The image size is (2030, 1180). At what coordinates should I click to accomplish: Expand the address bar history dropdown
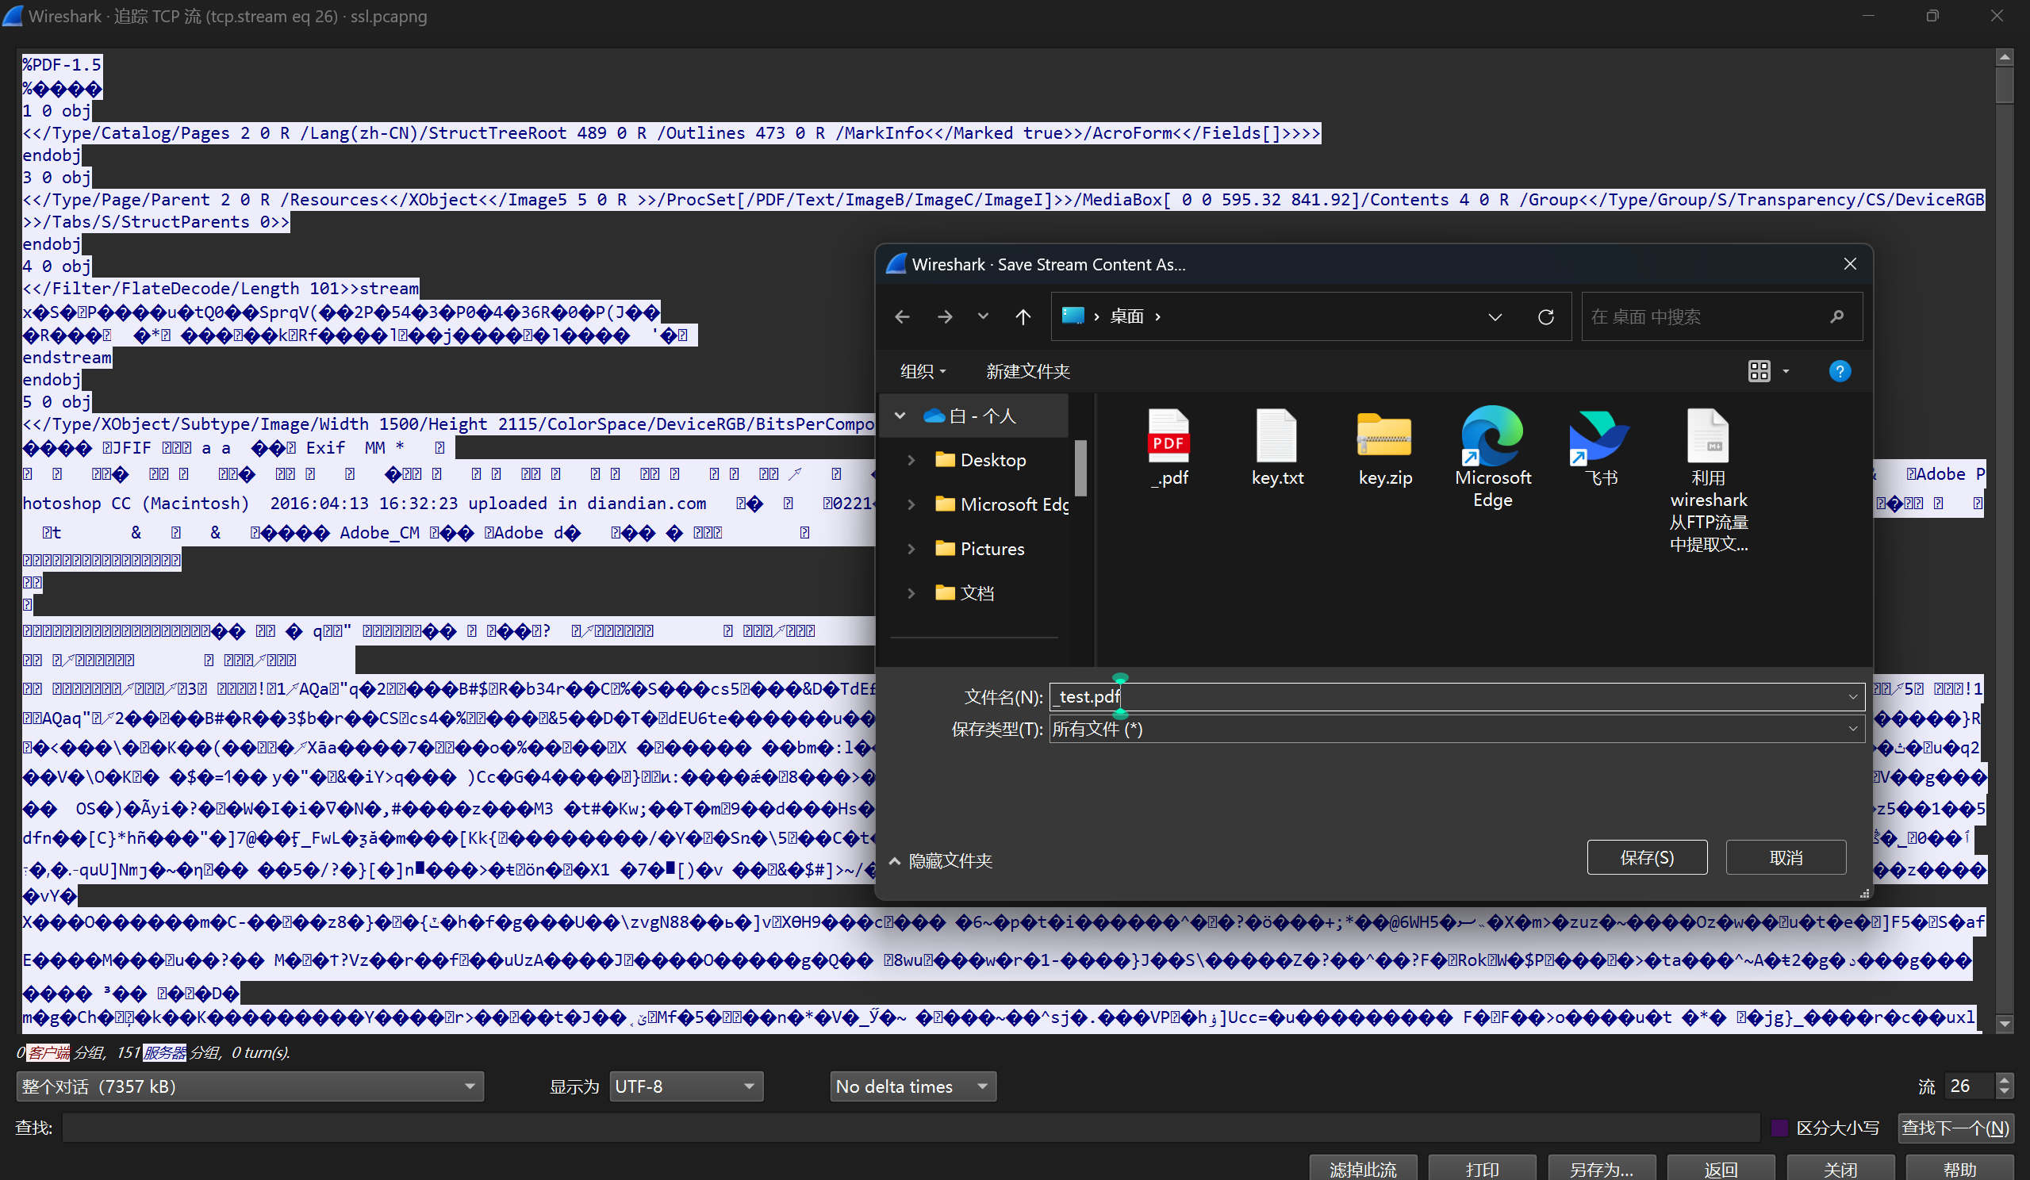pos(1495,317)
